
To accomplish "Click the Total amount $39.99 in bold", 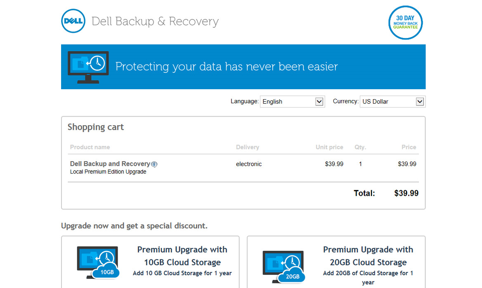I will [406, 193].
